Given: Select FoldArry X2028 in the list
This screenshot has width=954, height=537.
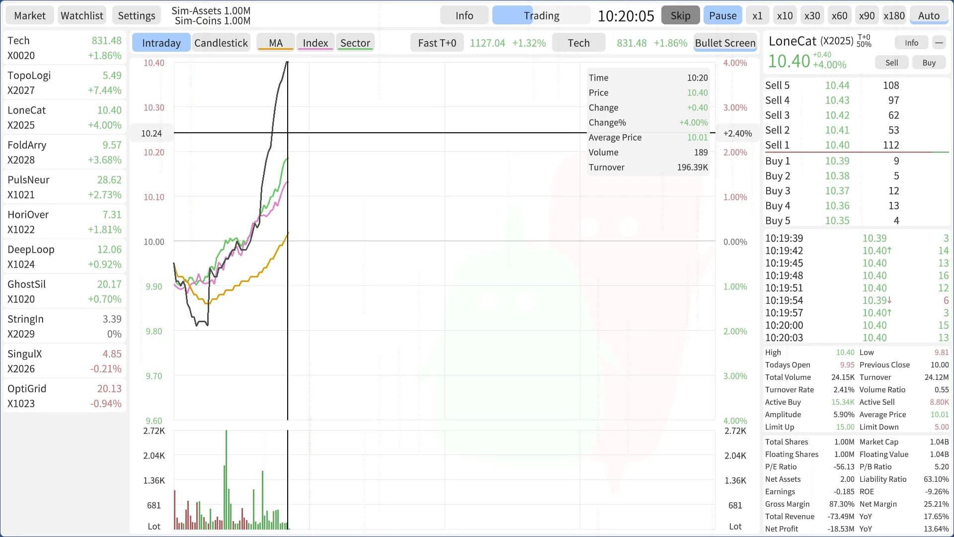Looking at the screenshot, I should (65, 152).
